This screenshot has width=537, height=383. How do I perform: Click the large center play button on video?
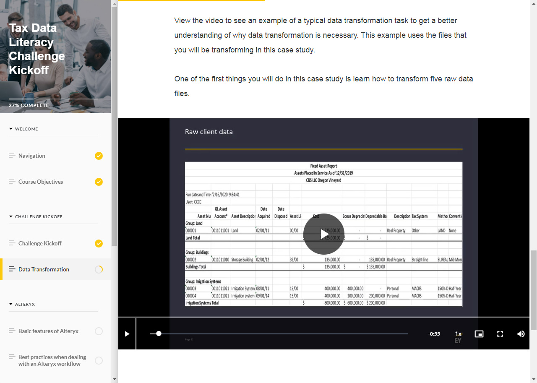[x=324, y=234]
